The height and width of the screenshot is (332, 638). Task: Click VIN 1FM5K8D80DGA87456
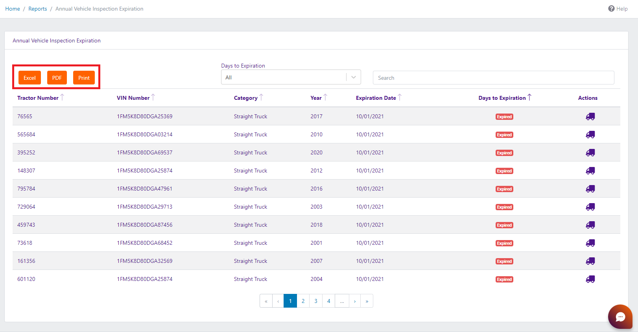point(145,225)
